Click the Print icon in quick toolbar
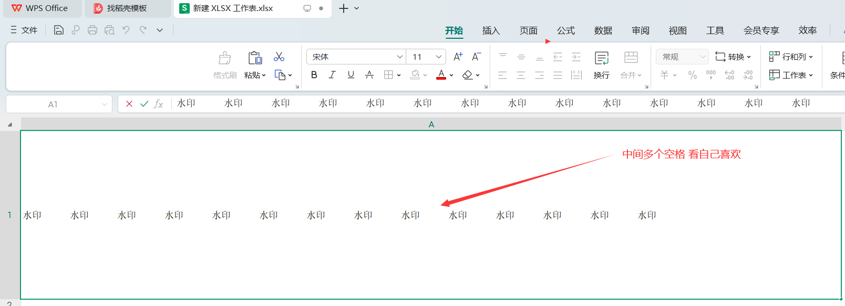Viewport: 845px width, 306px height. click(92, 30)
